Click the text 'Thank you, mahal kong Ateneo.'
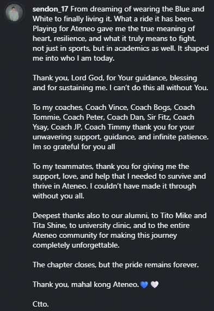 coord(86,285)
